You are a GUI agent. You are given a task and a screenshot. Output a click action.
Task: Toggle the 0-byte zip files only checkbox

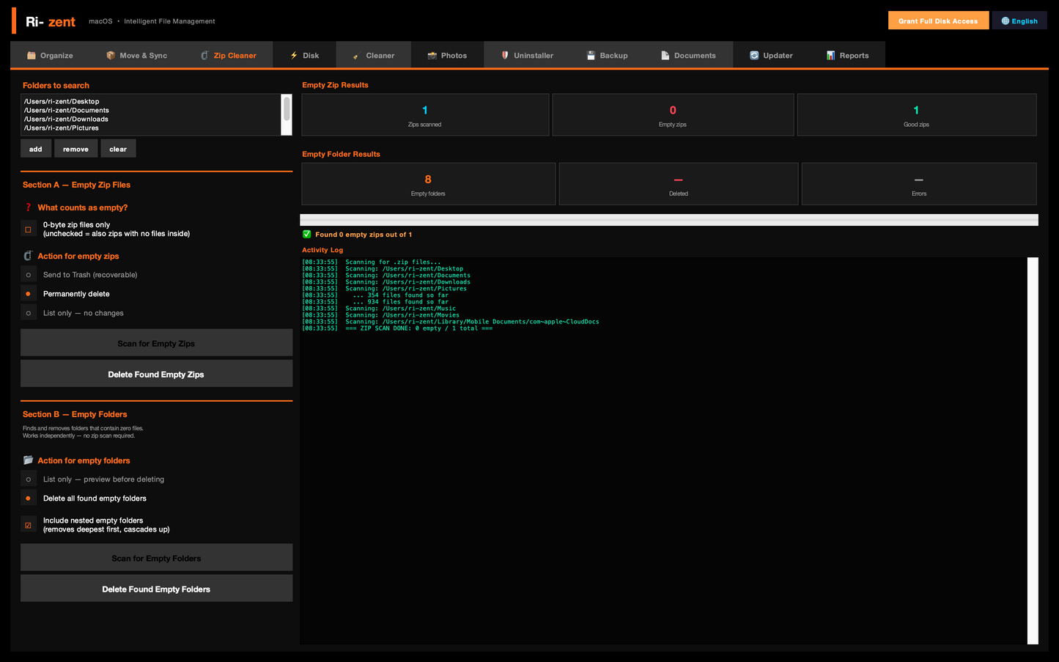28,229
